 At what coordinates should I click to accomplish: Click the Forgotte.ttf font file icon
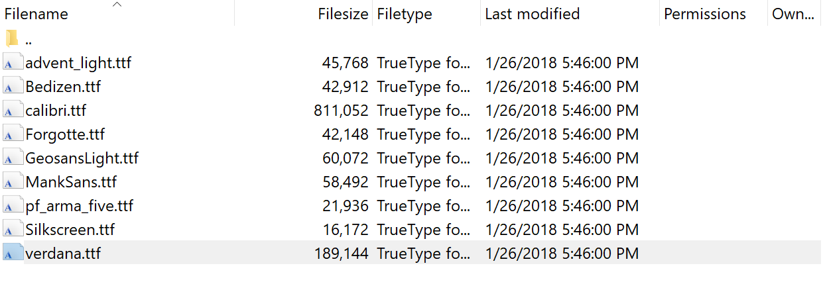(12, 135)
